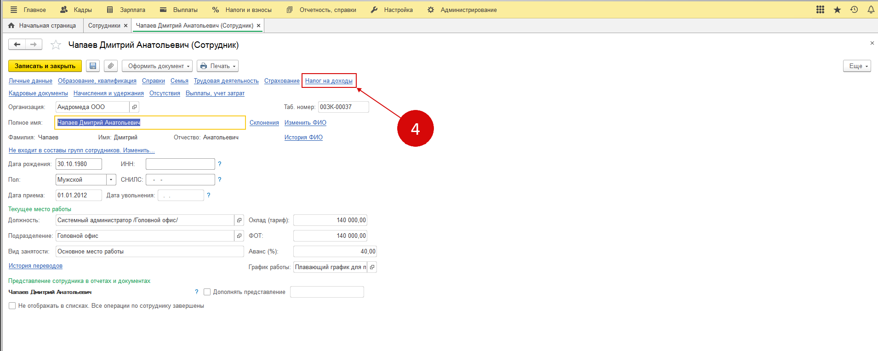This screenshot has height=351, width=878.
Task: Click the Таб. номер field
Action: click(x=343, y=107)
